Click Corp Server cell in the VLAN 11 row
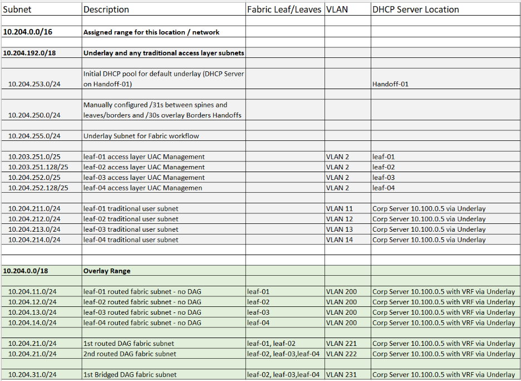Viewport: 521px width, 381px height. click(445, 208)
